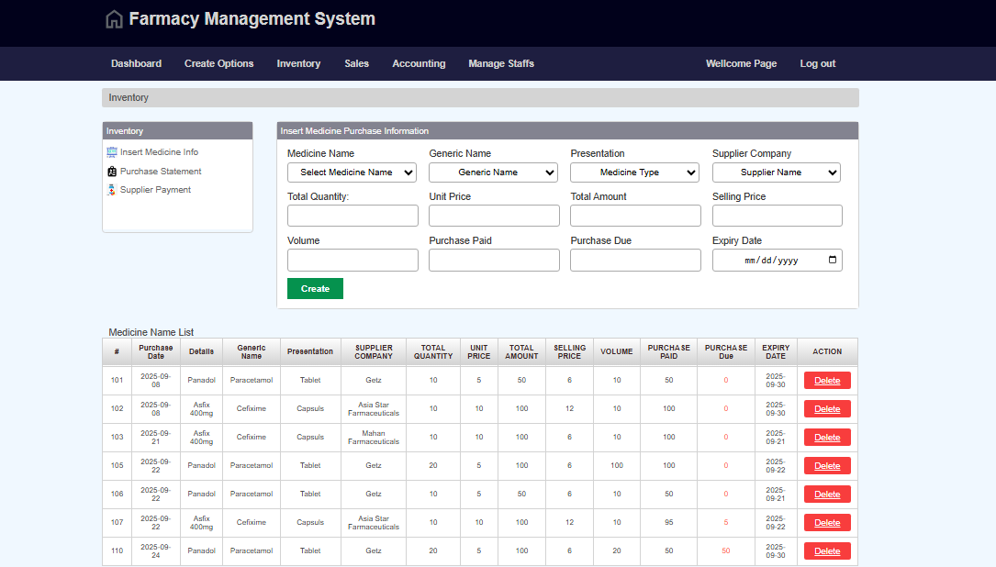Click the Supplier Payment sidebar icon
This screenshot has height=567, width=996.
click(112, 190)
